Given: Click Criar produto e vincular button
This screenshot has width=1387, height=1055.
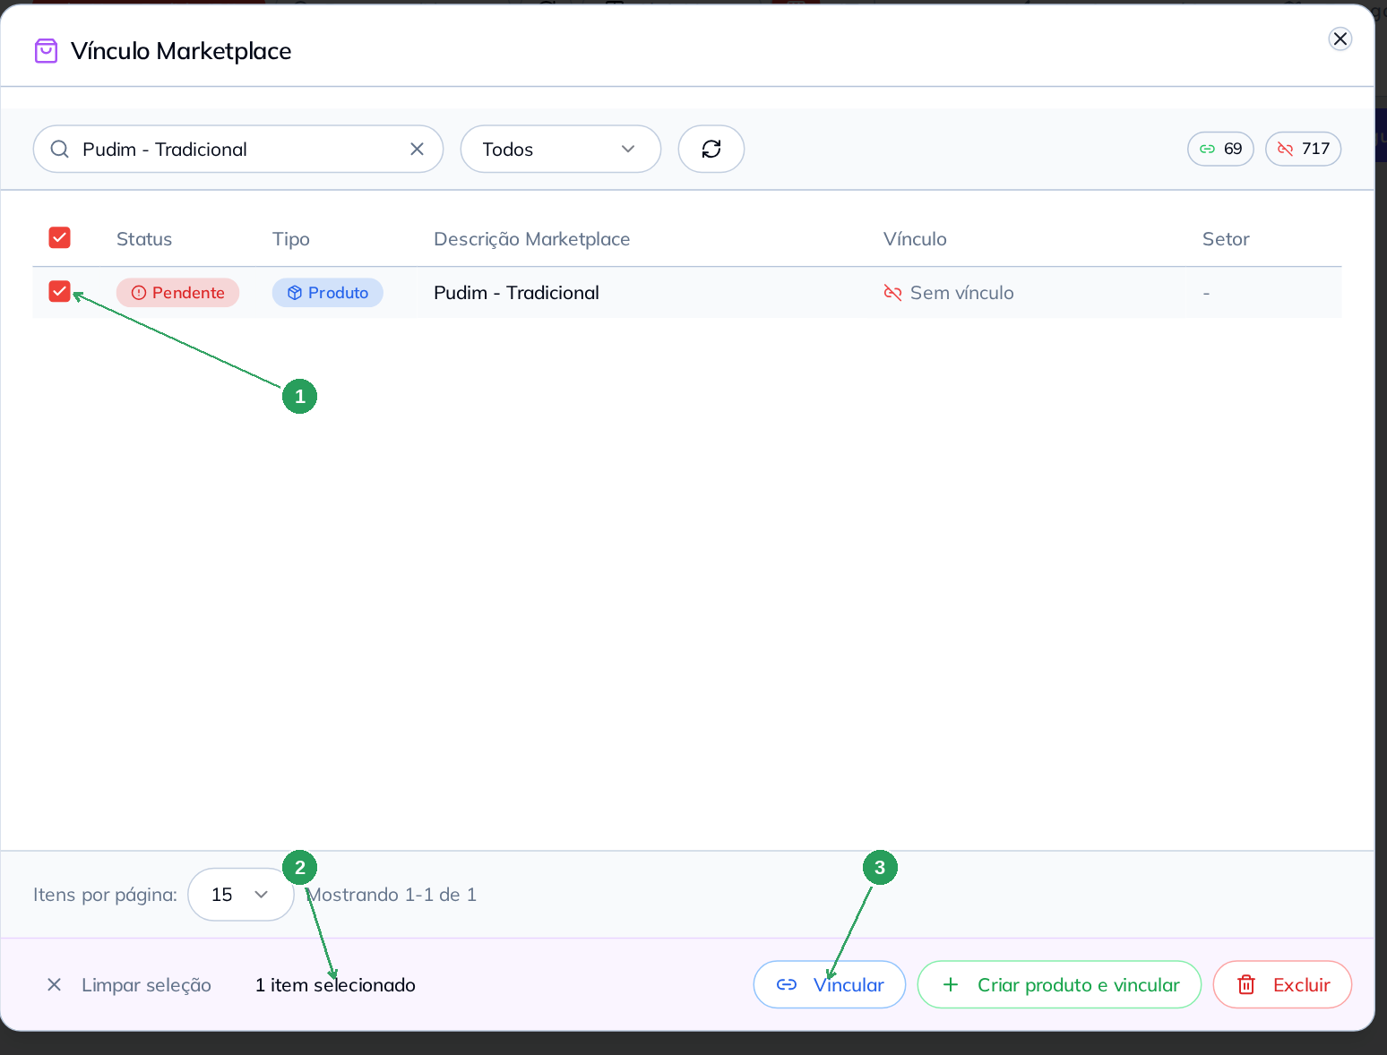Looking at the screenshot, I should [1059, 985].
